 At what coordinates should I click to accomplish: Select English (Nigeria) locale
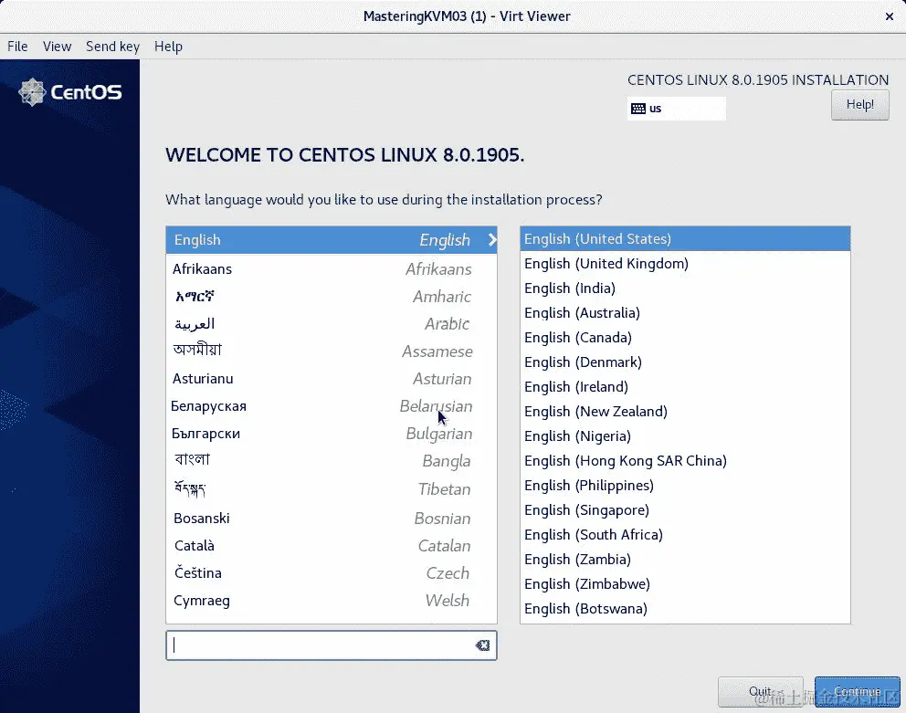[x=685, y=436]
